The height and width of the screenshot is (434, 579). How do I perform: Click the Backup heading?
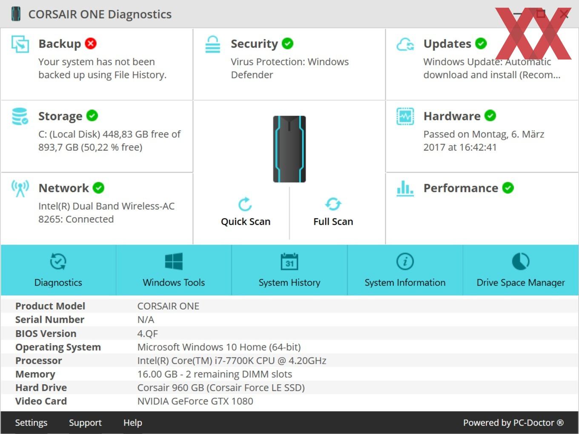(x=60, y=43)
